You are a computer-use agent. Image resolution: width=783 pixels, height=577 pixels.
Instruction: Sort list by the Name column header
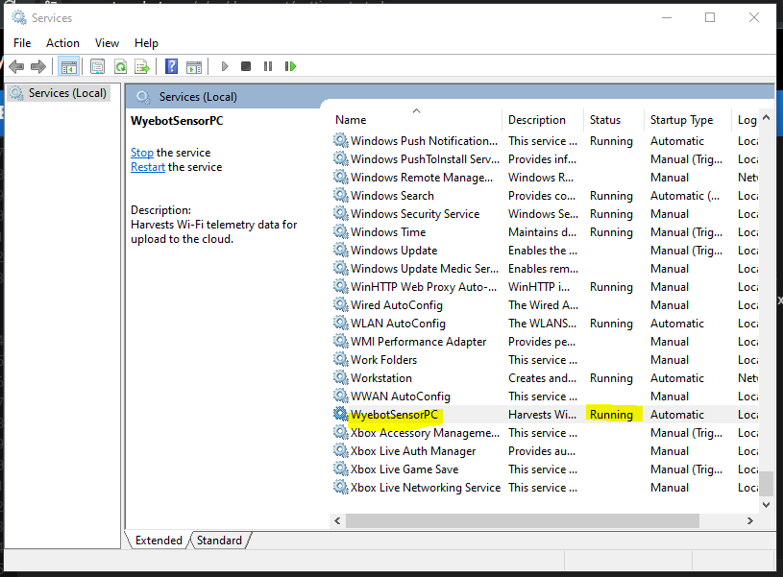[351, 120]
